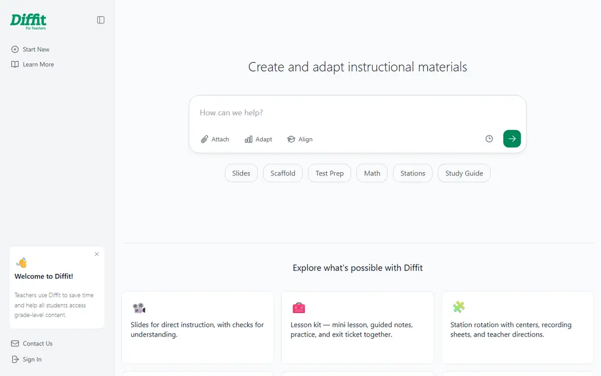This screenshot has height=376, width=601.
Task: Open the Slides for direct instruction card
Action: tap(198, 328)
